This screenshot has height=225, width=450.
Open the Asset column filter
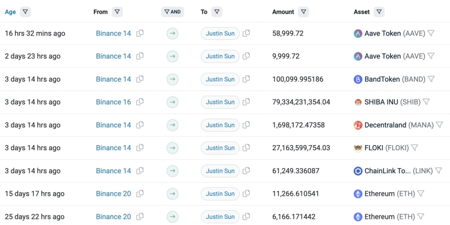pyautogui.click(x=379, y=12)
